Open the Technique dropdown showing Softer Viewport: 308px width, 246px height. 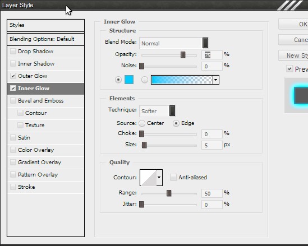click(x=157, y=111)
